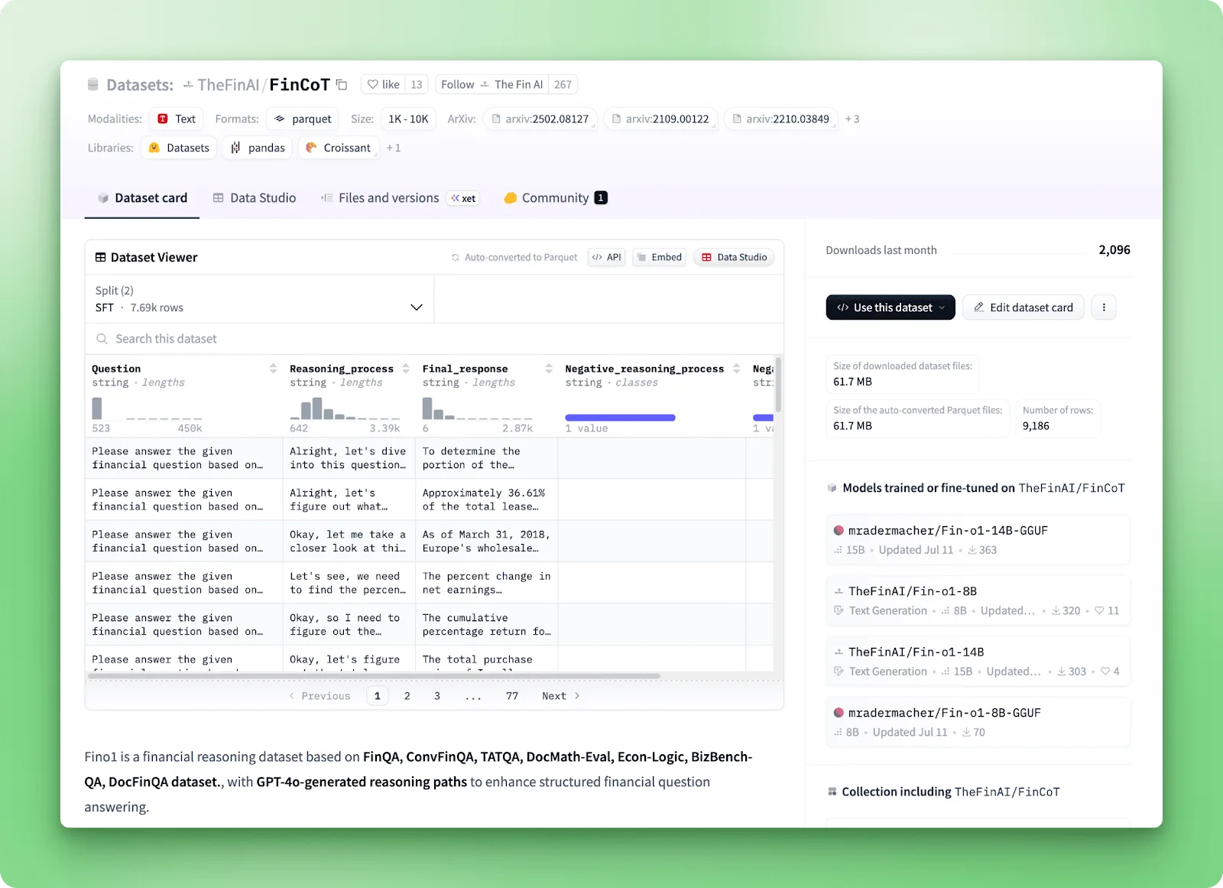Switch to the Dataset card tab

point(142,198)
